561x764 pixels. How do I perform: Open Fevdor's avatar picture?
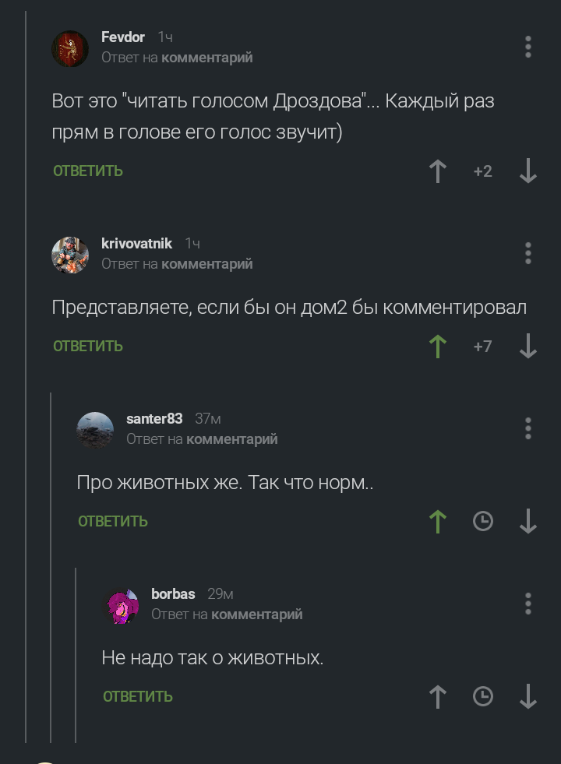(70, 49)
